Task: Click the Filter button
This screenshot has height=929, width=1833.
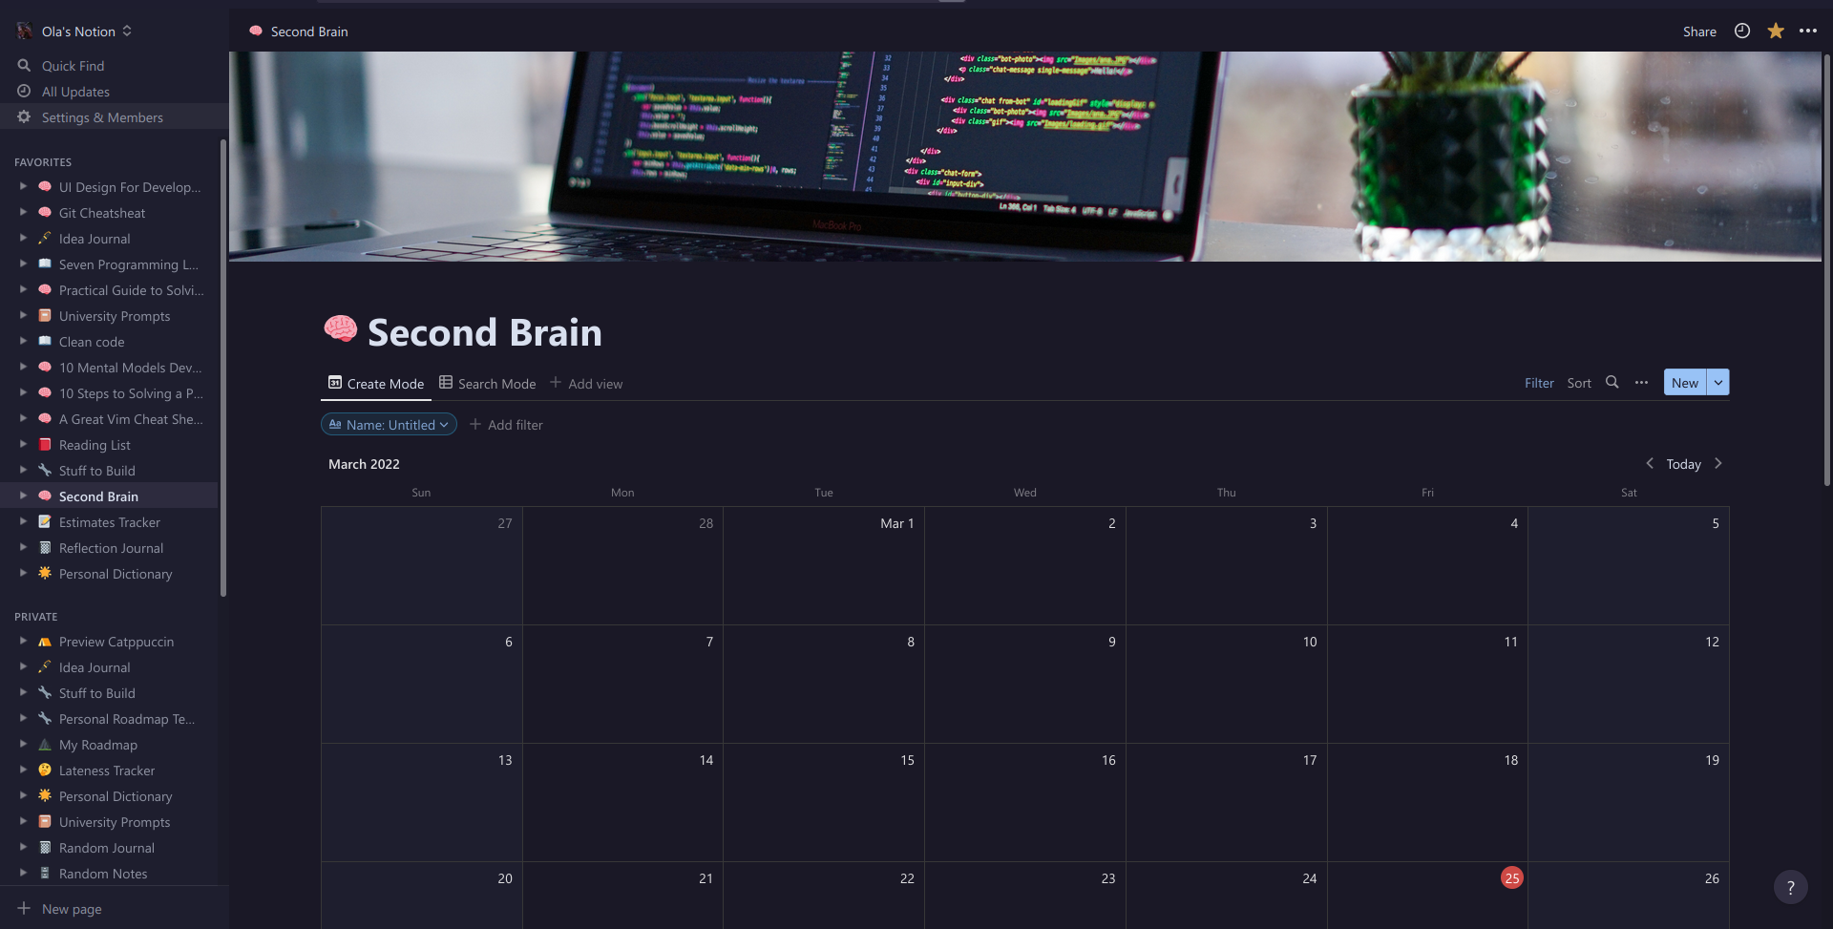Action: (1539, 382)
